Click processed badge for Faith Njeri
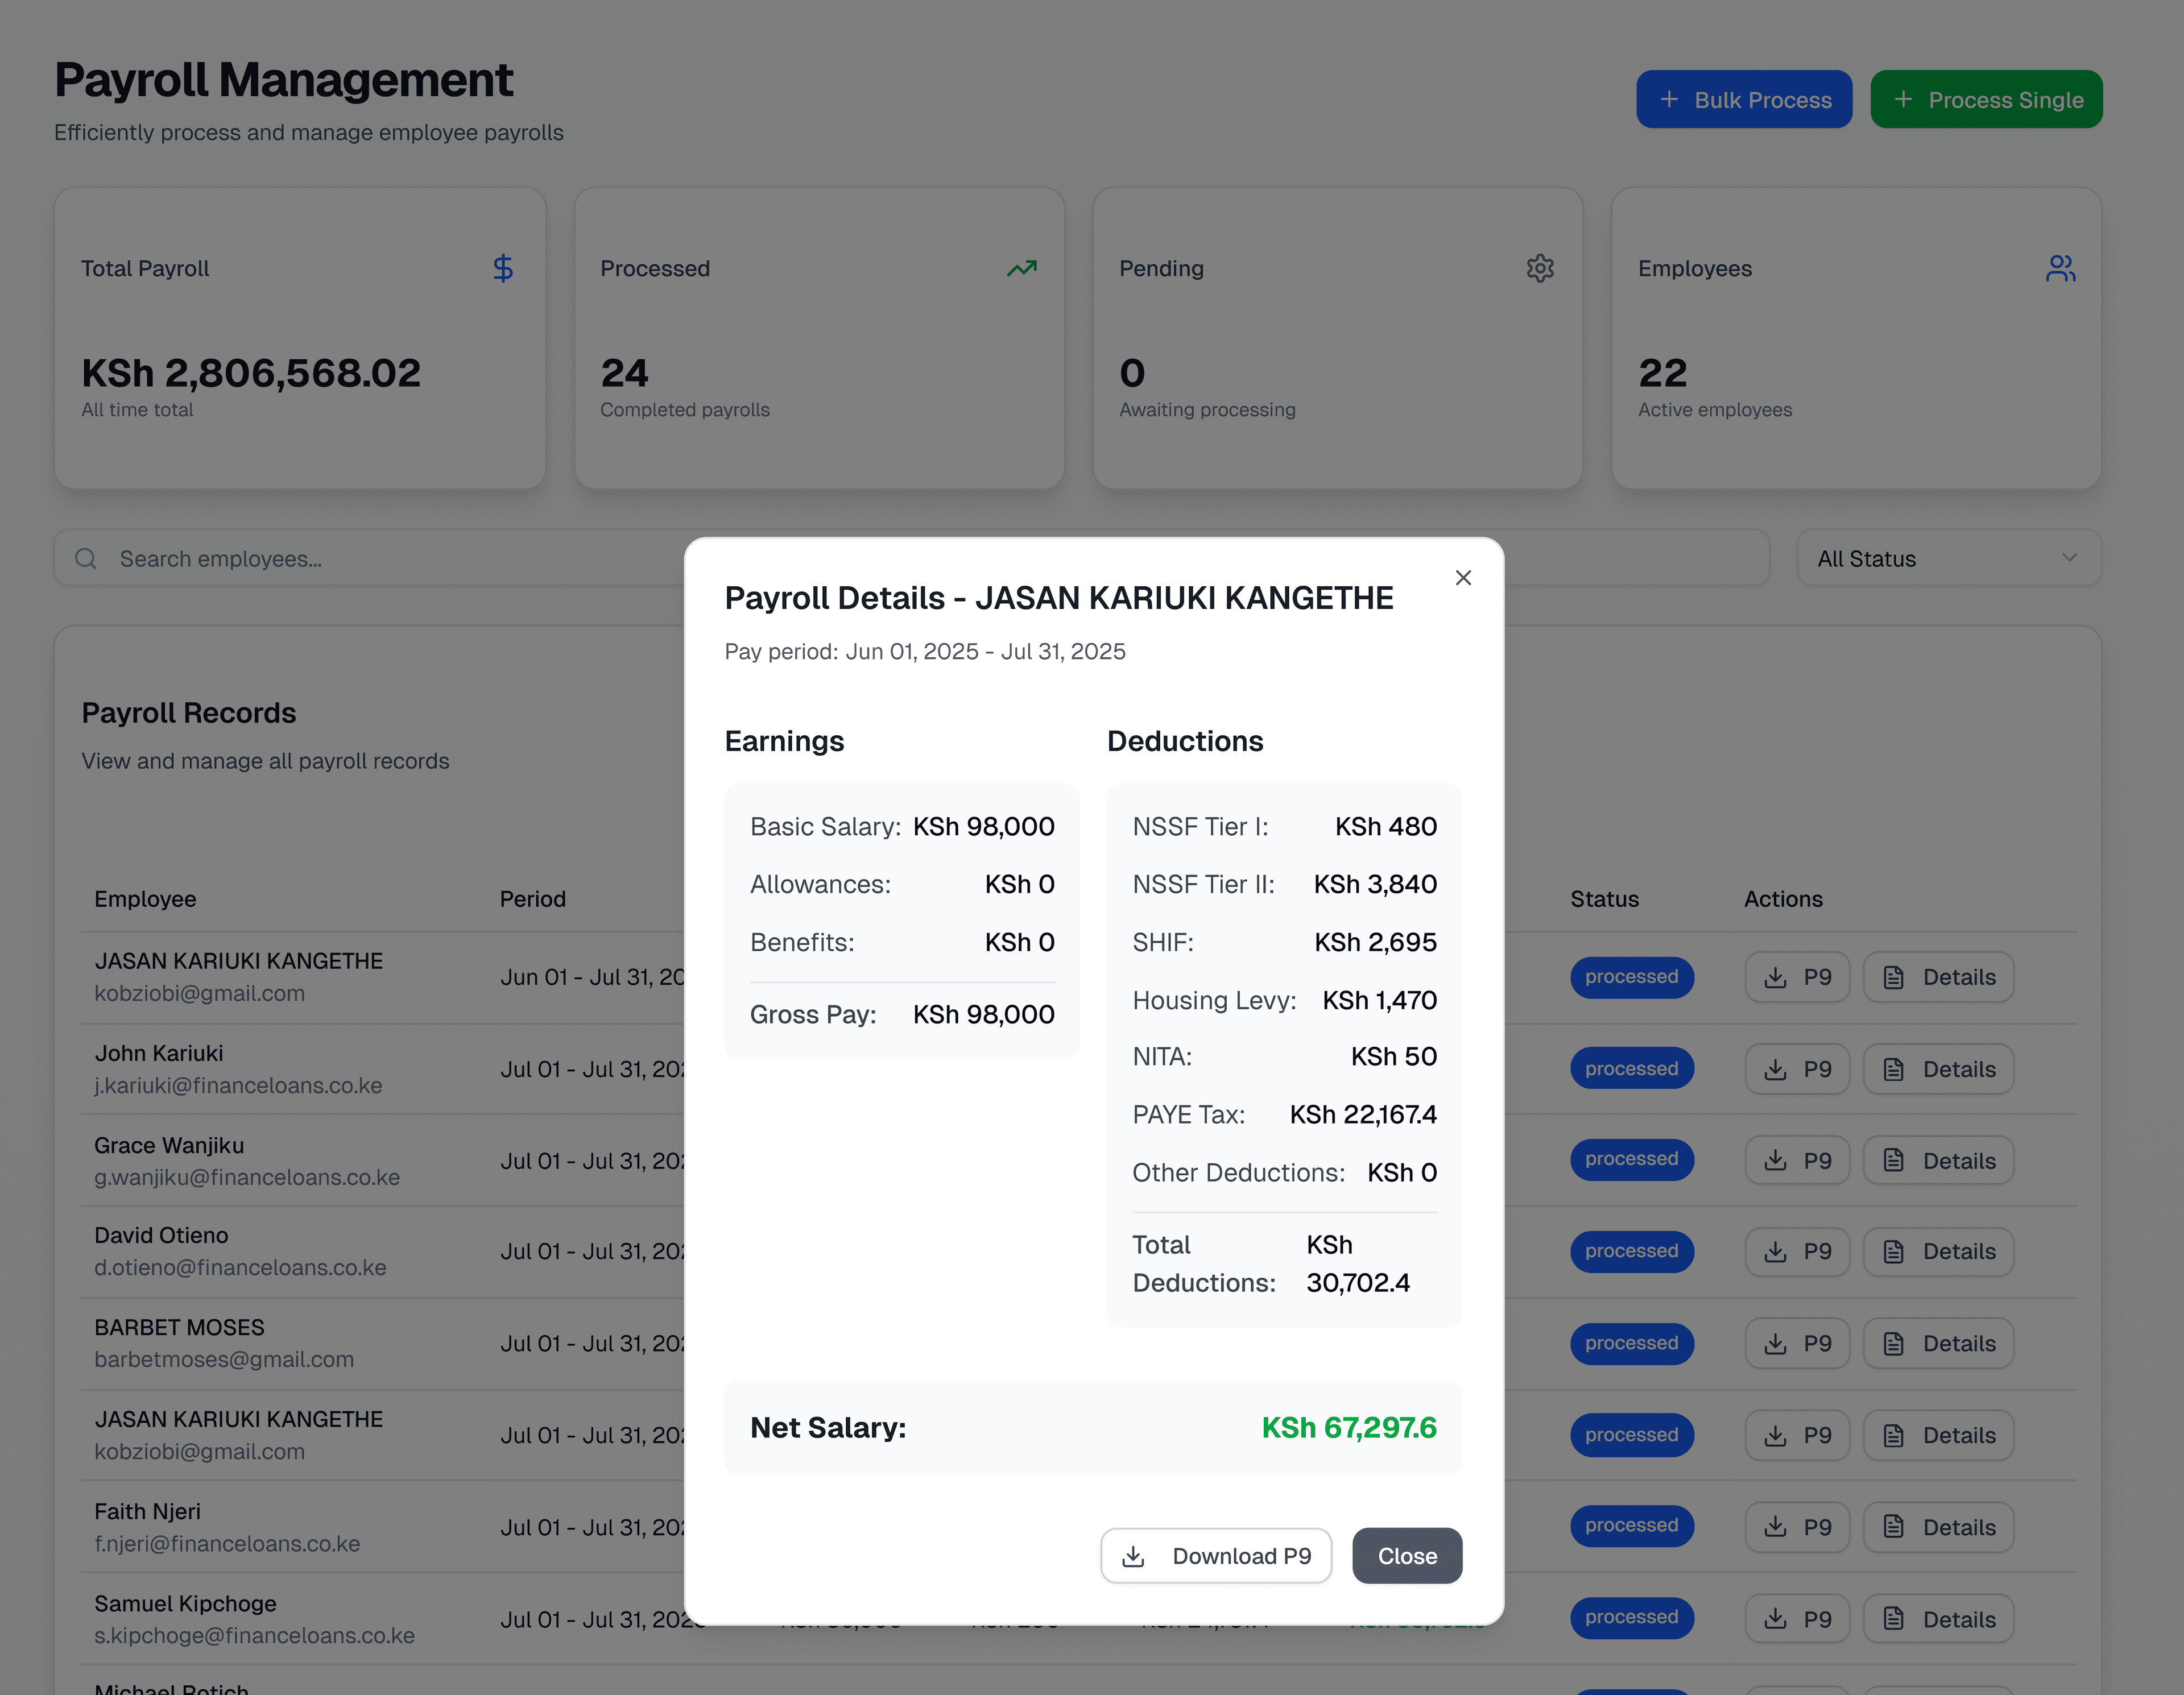Screen dimensions: 2184x1695 pyautogui.click(x=1632, y=1526)
